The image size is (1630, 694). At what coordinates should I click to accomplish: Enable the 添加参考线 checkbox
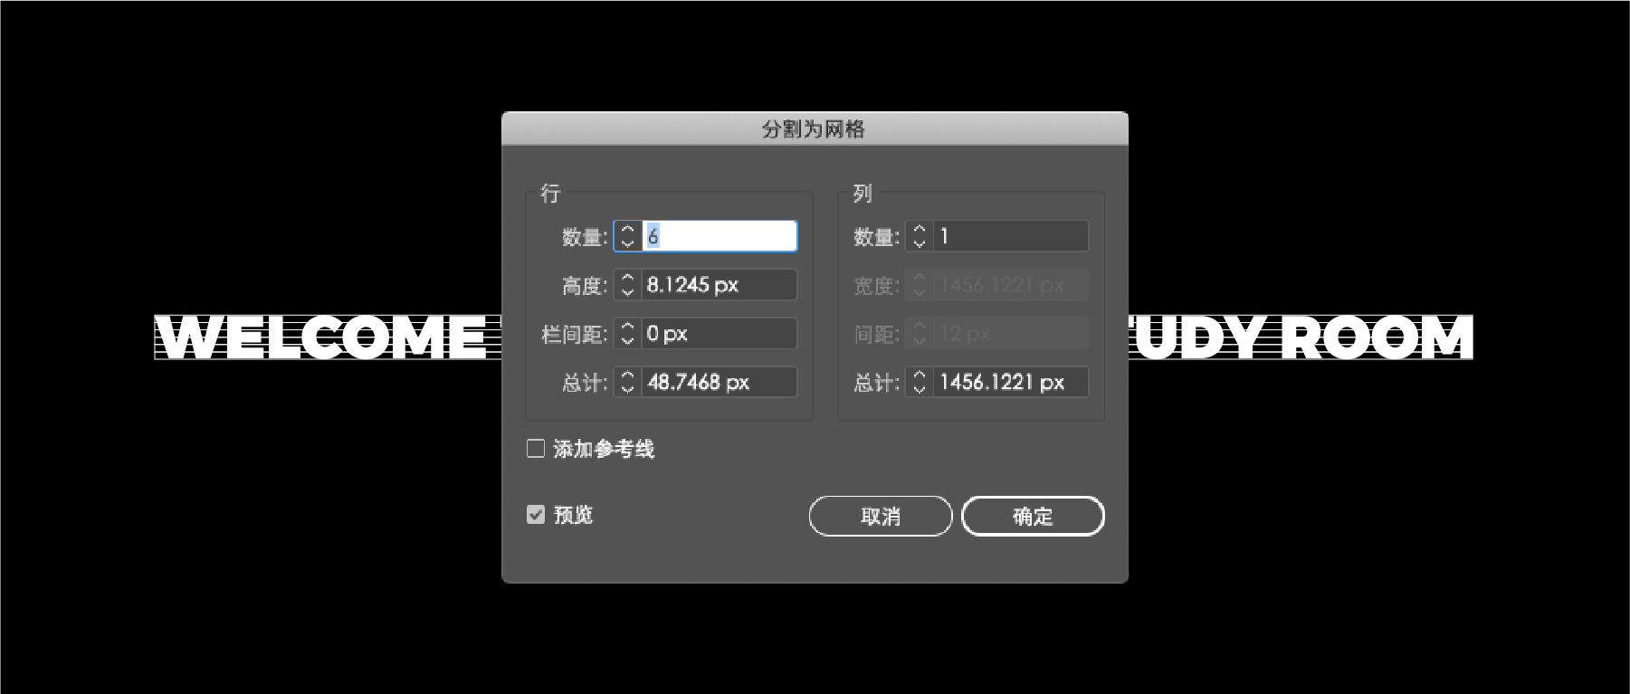[536, 449]
